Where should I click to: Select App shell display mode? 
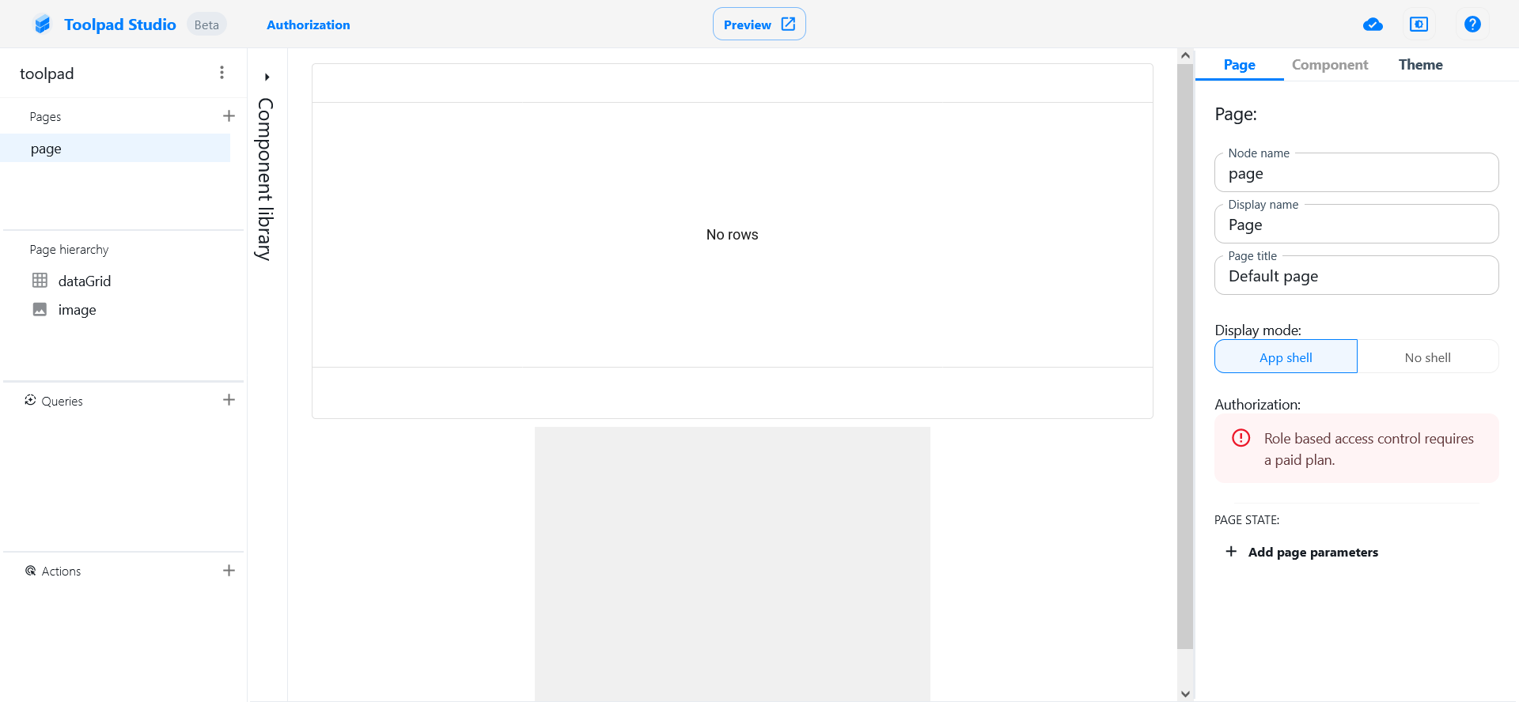click(x=1286, y=357)
